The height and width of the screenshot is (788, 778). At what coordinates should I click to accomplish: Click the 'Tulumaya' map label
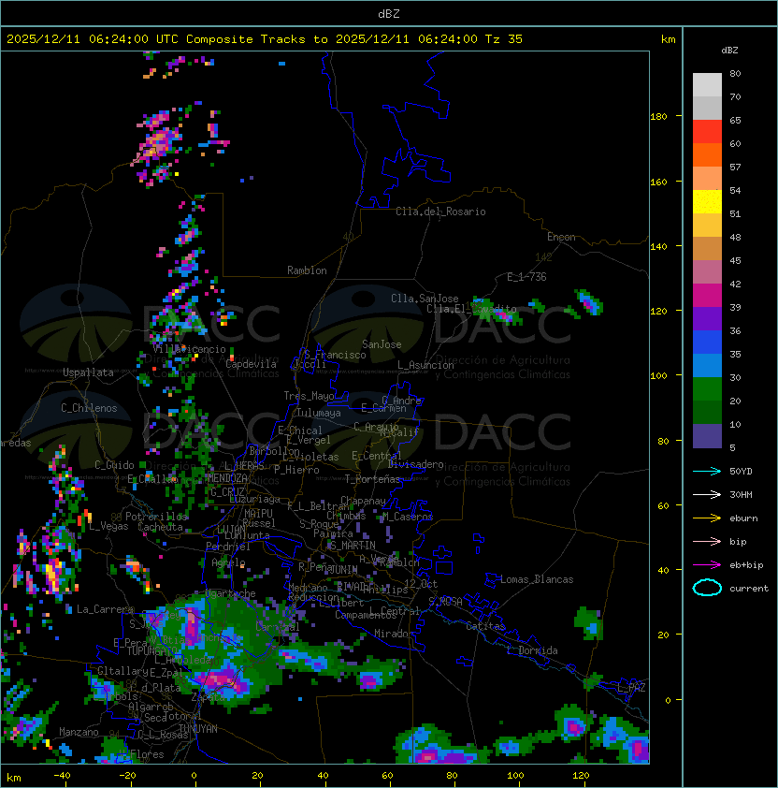coord(319,413)
